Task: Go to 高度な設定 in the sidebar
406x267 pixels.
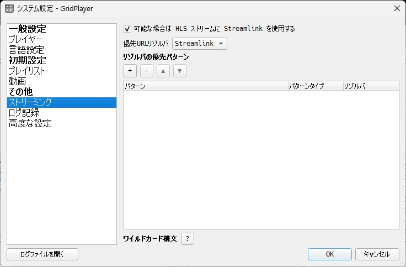Action: pyautogui.click(x=30, y=123)
